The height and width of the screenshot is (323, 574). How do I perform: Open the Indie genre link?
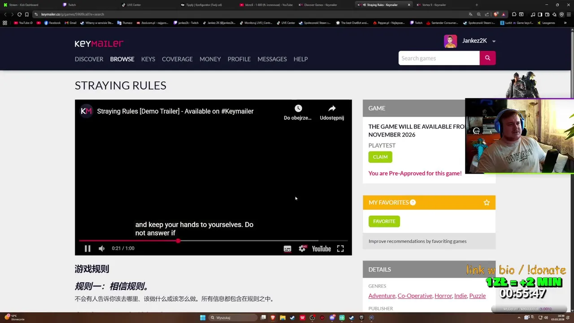(x=461, y=296)
